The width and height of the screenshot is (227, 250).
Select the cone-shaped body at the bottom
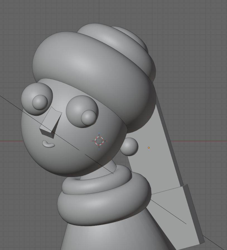112,234
